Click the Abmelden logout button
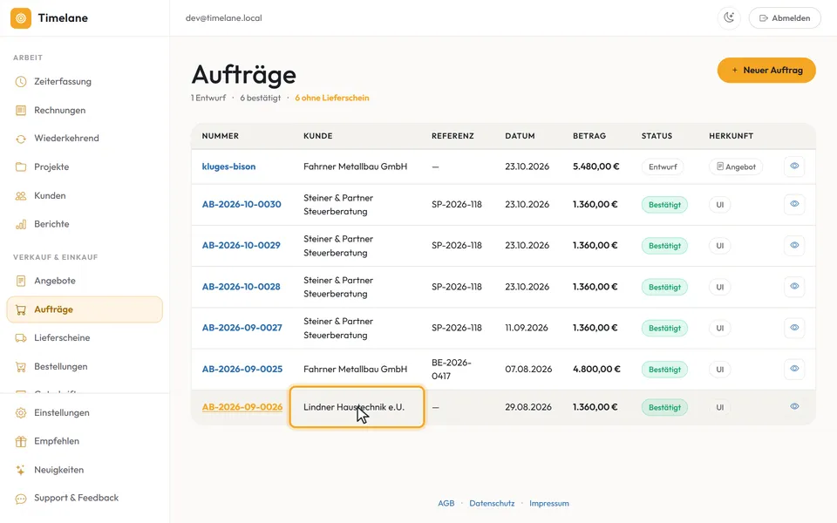 [785, 17]
